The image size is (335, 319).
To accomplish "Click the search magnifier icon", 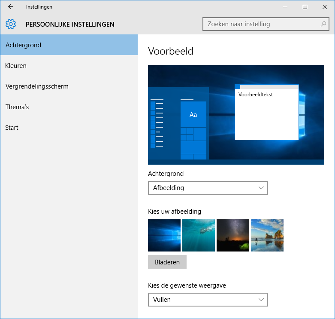I will [x=323, y=24].
